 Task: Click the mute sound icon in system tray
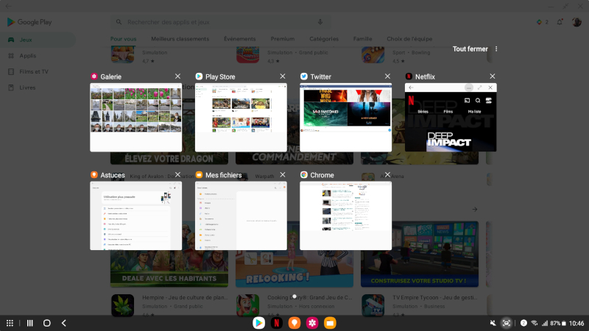click(493, 323)
